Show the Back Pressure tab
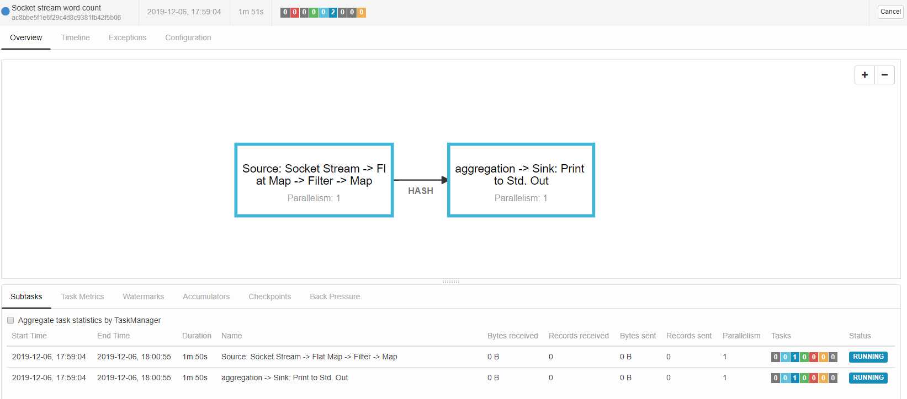The height and width of the screenshot is (399, 907). pos(335,296)
